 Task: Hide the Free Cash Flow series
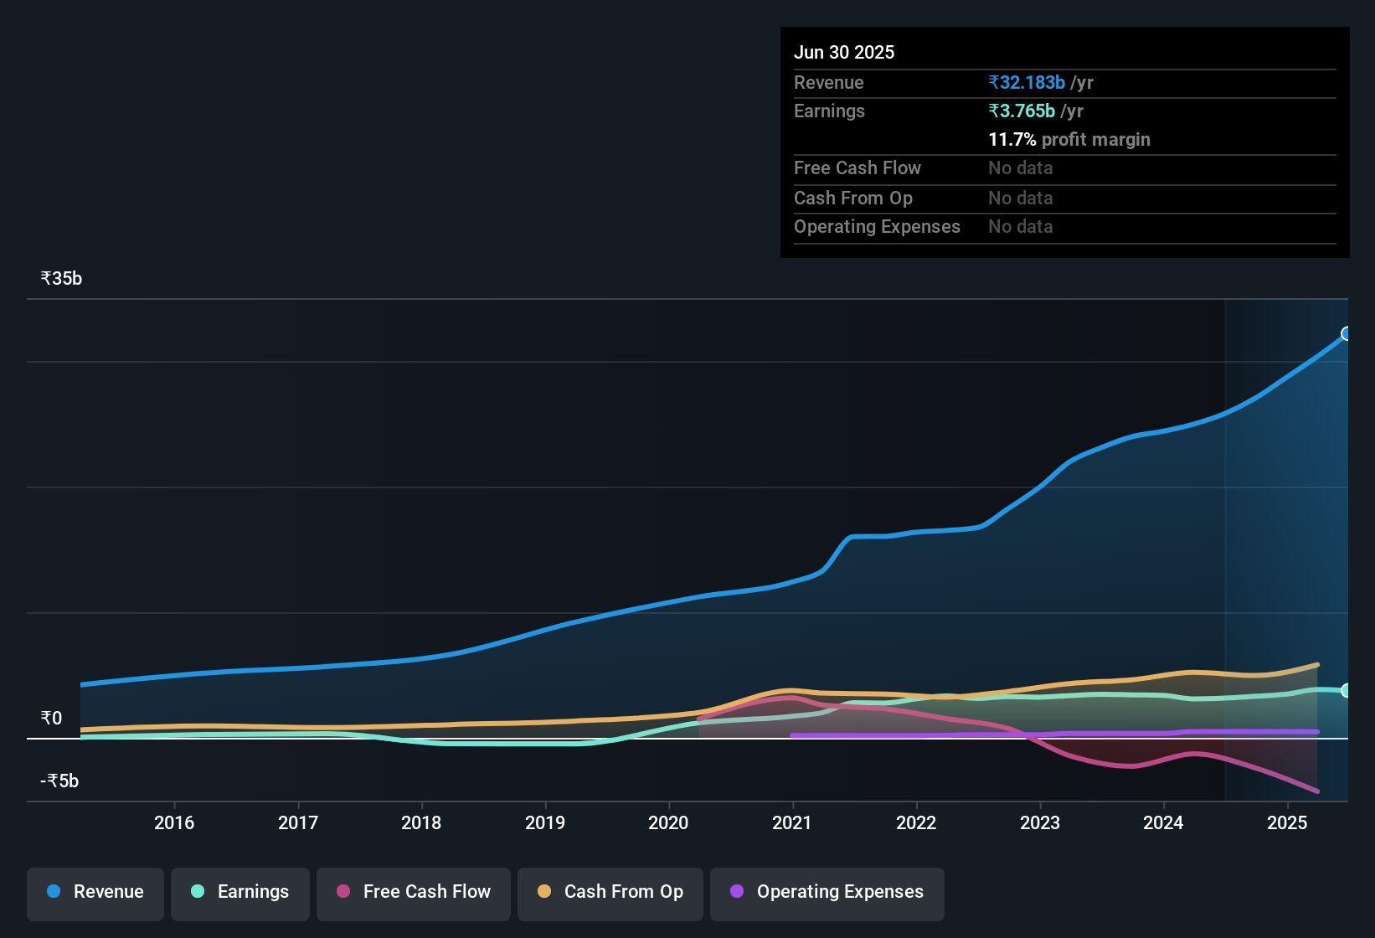[413, 892]
